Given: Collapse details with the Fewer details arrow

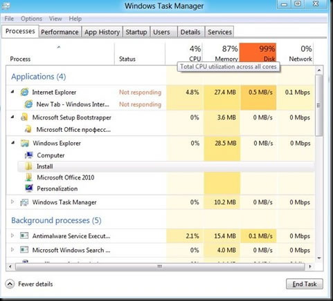Looking at the screenshot, I should click(10, 284).
